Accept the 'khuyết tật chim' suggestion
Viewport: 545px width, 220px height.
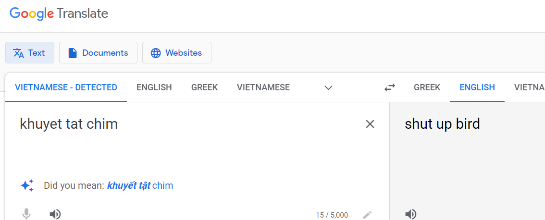tap(140, 185)
